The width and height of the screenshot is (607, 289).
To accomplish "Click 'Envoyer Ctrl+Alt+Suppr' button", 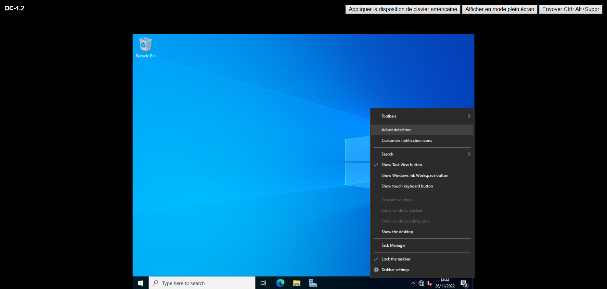I will (571, 9).
